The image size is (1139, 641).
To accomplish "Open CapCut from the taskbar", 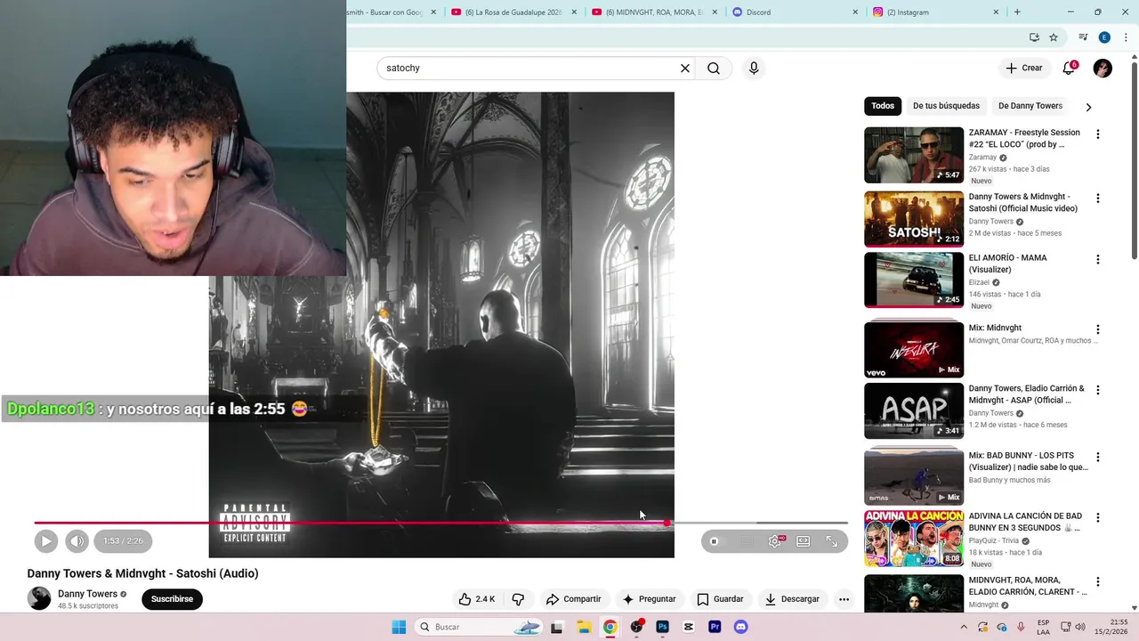I will pos(688,627).
